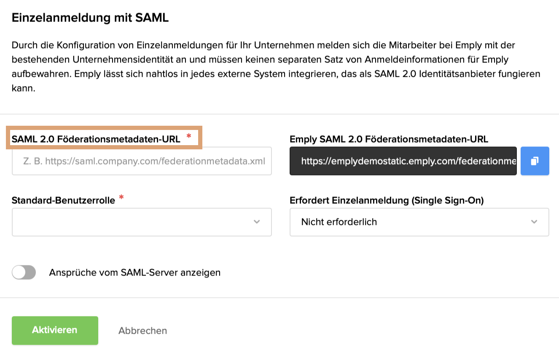Image resolution: width=559 pixels, height=362 pixels.
Task: Select the dark Emply metadata URL text box
Action: tap(403, 161)
